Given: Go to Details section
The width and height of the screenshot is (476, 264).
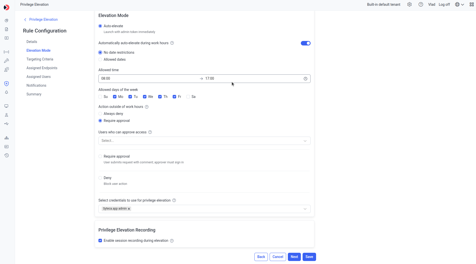Looking at the screenshot, I should point(32,42).
